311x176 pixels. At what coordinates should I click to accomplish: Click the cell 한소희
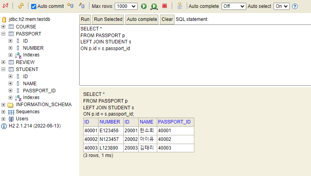coord(148,131)
